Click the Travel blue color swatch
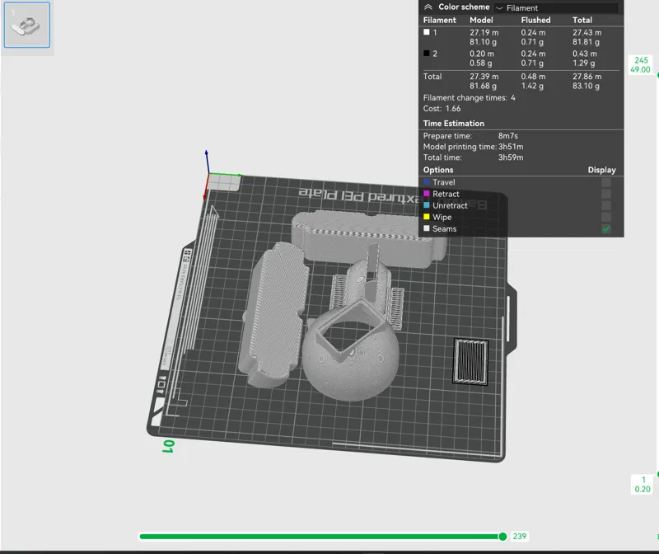 click(427, 181)
